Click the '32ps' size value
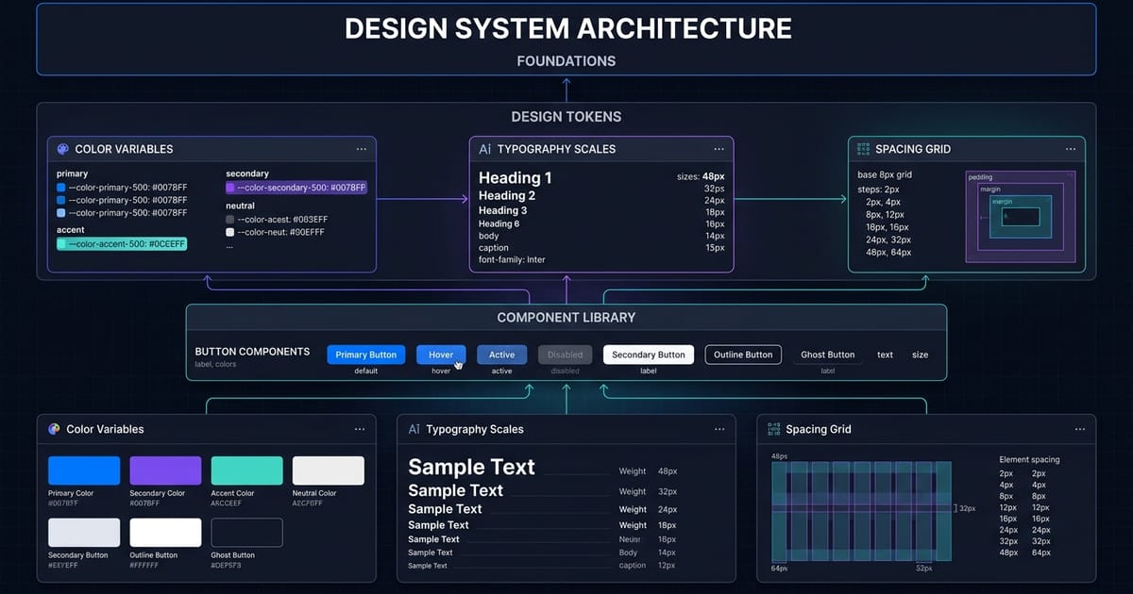 click(x=715, y=188)
